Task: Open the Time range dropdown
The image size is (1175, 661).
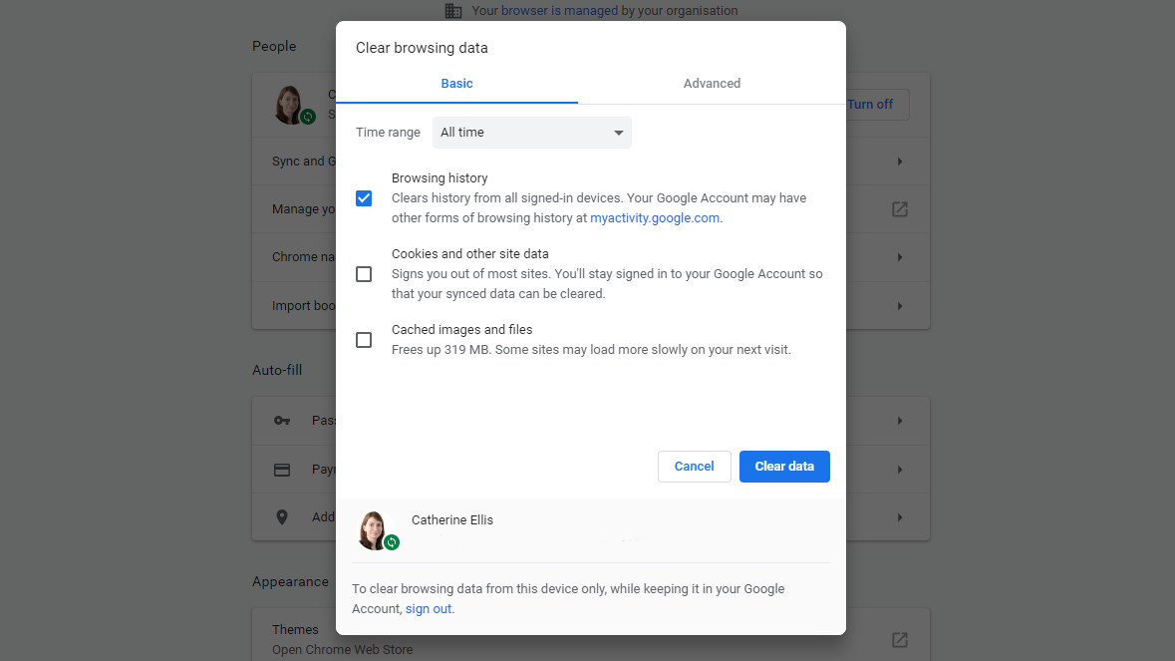Action: 531,133
